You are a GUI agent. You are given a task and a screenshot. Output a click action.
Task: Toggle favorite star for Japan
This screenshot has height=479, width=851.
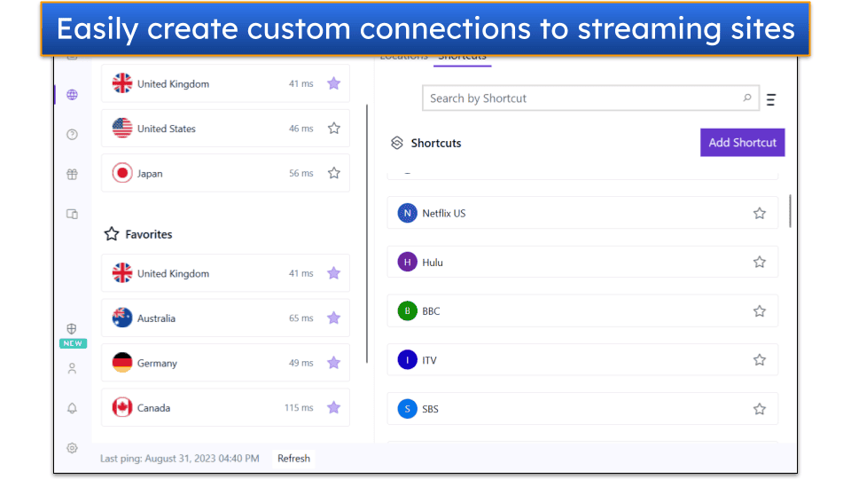coord(333,173)
